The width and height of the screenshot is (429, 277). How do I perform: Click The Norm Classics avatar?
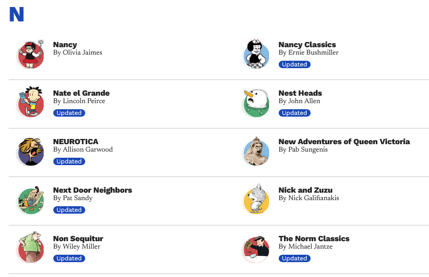point(256,249)
